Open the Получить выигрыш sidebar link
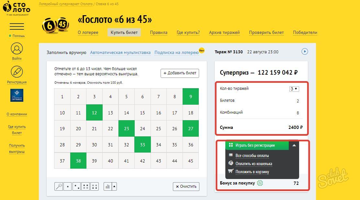Viewport: 360px width, 200px height. [x=17, y=148]
